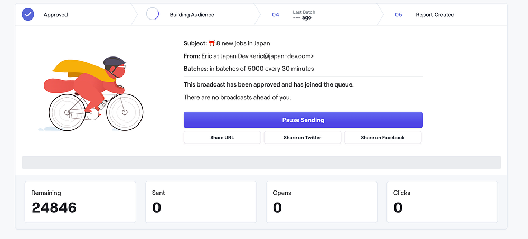Click the Sent count card
The image size is (528, 239).
click(x=201, y=202)
